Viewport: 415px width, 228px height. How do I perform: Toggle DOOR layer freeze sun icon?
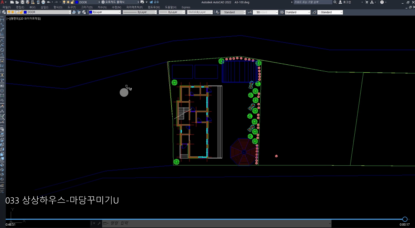click(x=13, y=12)
